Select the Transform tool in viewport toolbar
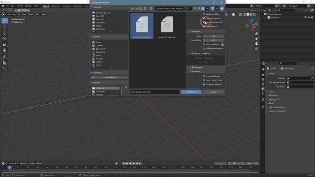The height and width of the screenshot is (177, 315). (4, 50)
